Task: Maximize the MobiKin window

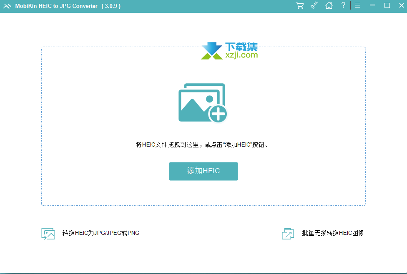Action: coord(387,5)
